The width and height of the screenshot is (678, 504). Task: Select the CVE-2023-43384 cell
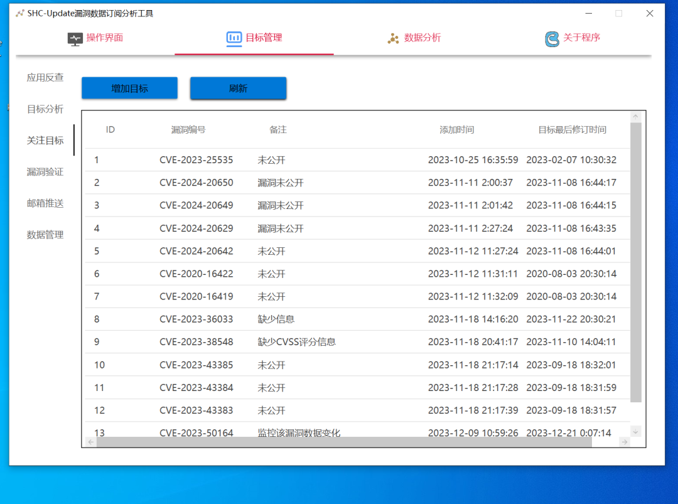(196, 388)
